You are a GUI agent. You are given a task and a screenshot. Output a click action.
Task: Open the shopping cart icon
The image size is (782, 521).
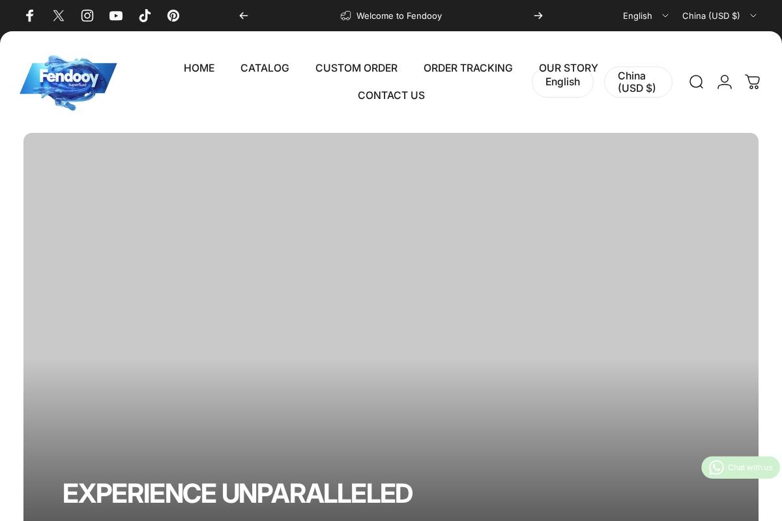point(753,82)
